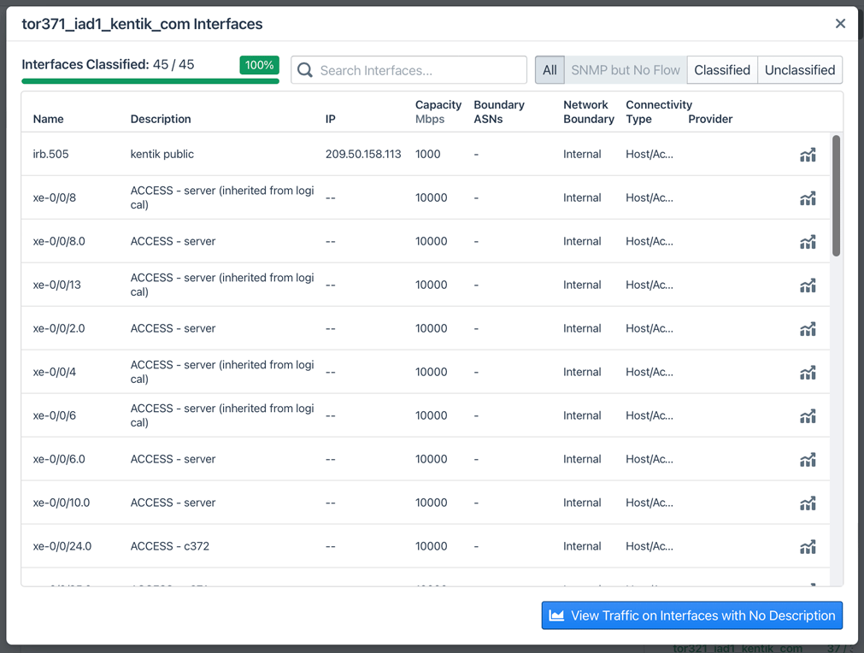Image resolution: width=864 pixels, height=653 pixels.
Task: Switch on the Classified filter
Action: click(721, 69)
